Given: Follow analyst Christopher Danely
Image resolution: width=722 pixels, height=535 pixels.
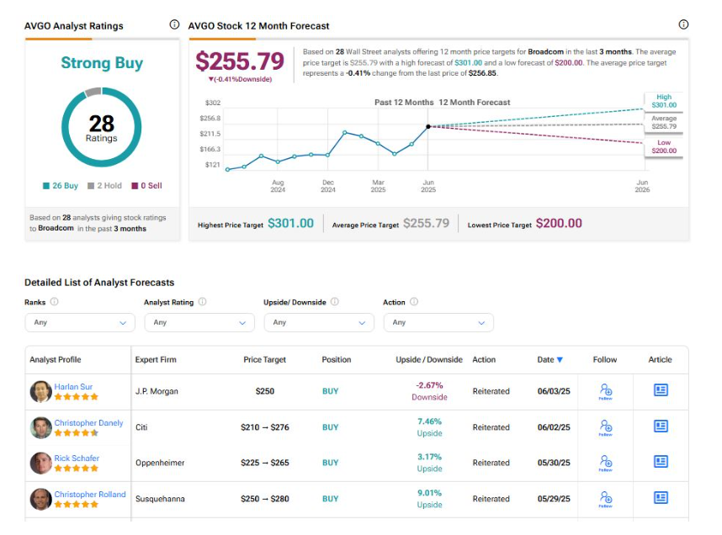Looking at the screenshot, I should [x=606, y=427].
